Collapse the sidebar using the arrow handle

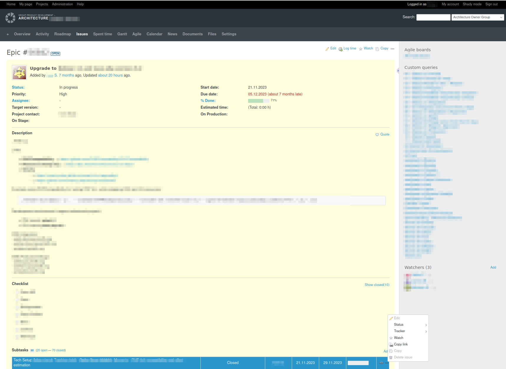point(398,71)
